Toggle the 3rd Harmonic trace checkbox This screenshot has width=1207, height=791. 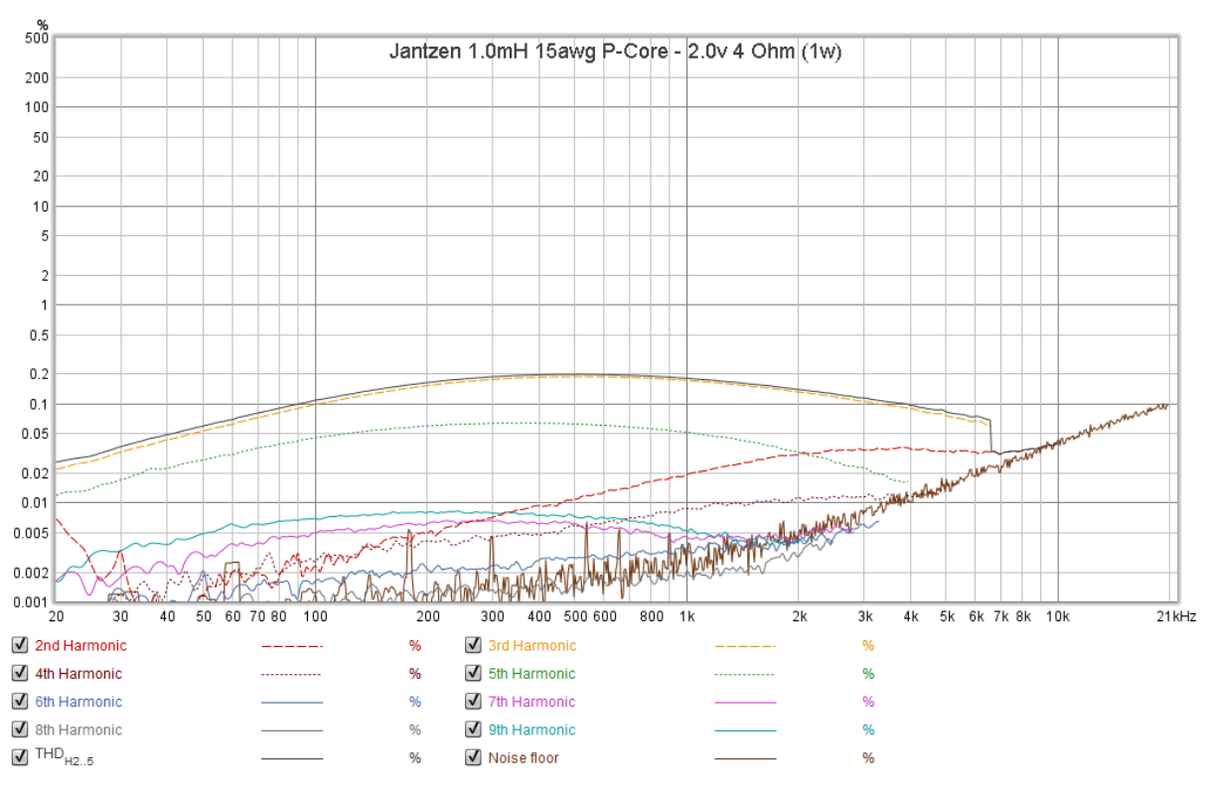tap(473, 645)
